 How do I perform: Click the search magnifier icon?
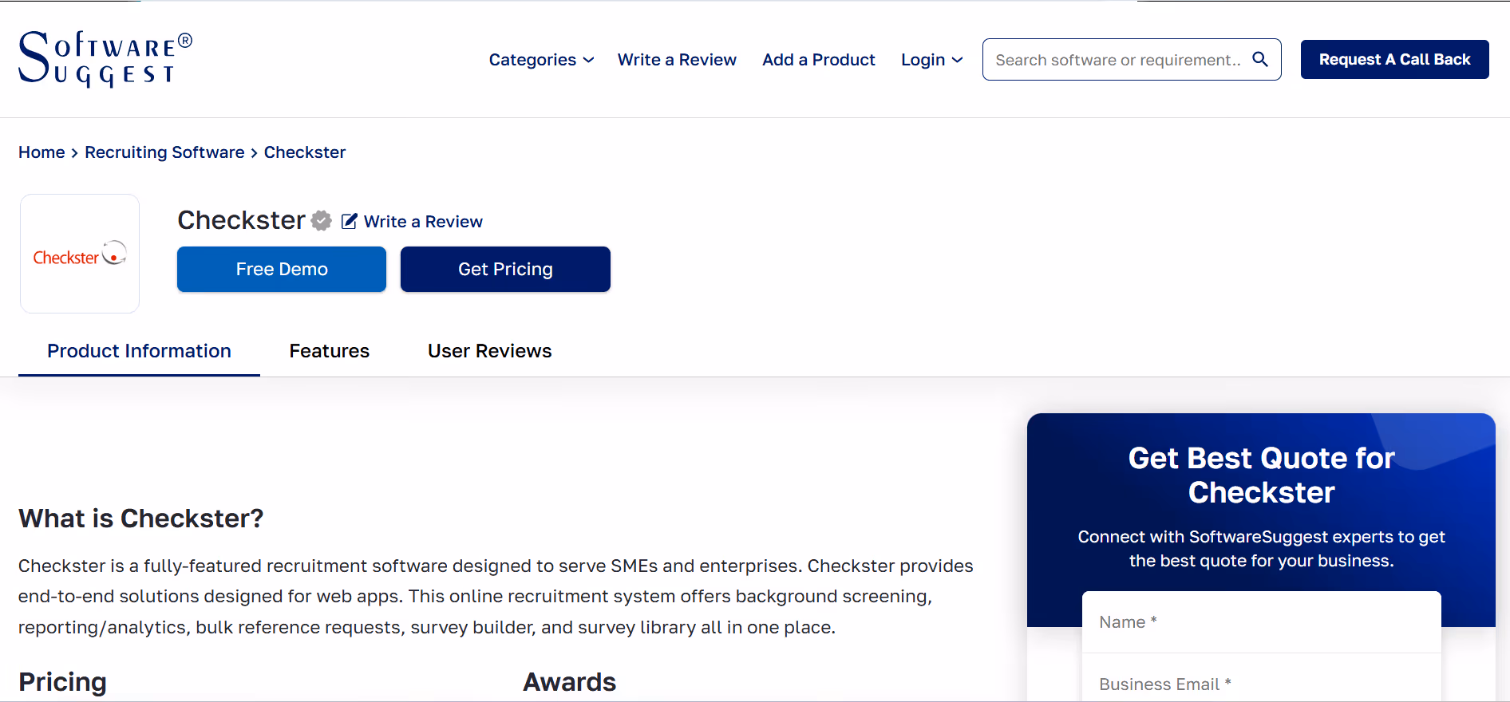point(1260,59)
